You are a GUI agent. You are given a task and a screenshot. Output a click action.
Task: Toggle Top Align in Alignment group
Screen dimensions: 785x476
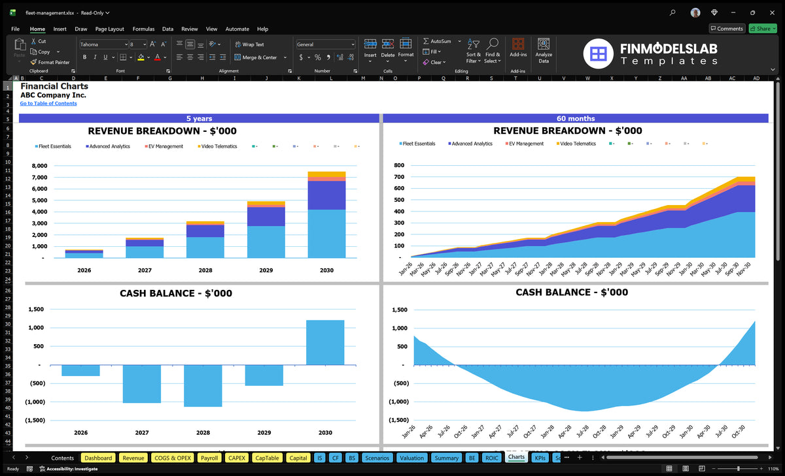pos(179,44)
